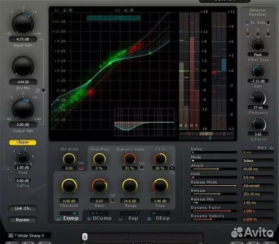
Task: Click the Bypass button
Action: 23,220
